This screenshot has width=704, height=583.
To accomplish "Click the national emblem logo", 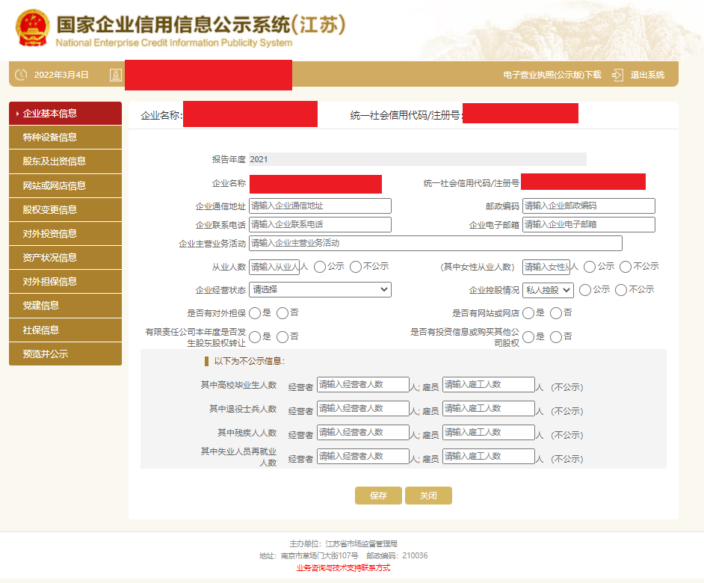I will click(33, 28).
